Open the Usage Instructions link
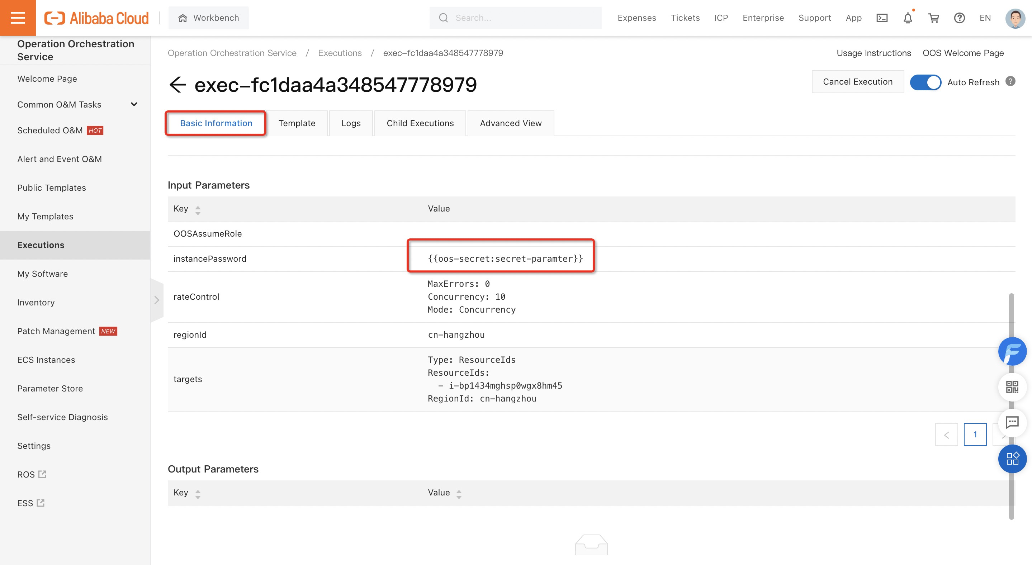1032x565 pixels. click(874, 53)
